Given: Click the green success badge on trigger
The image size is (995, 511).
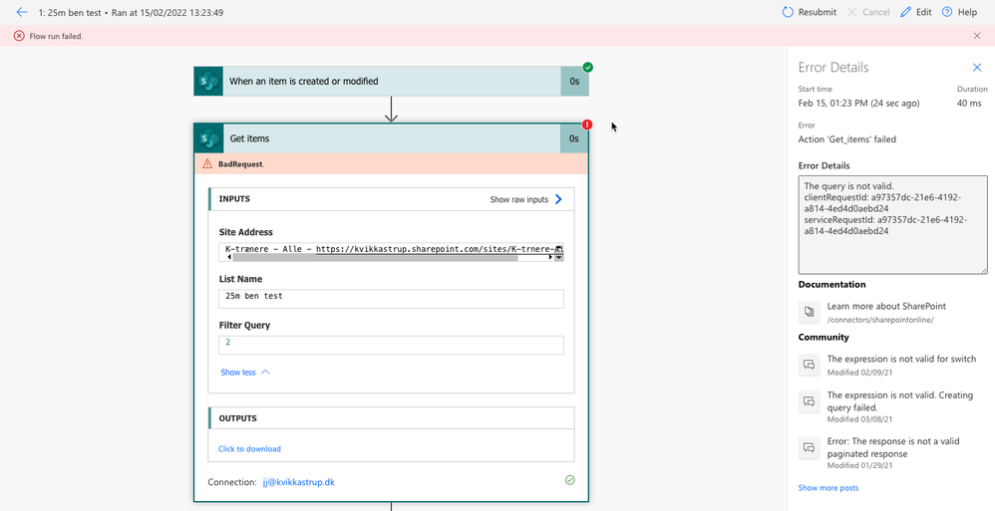Looking at the screenshot, I should click(588, 67).
